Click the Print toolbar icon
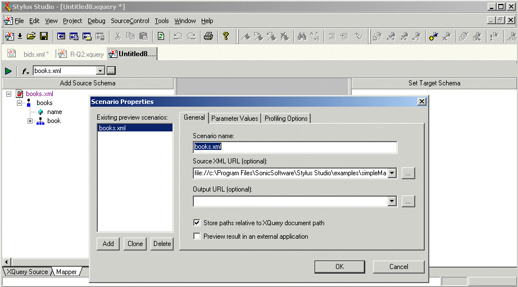The image size is (518, 287). click(208, 36)
